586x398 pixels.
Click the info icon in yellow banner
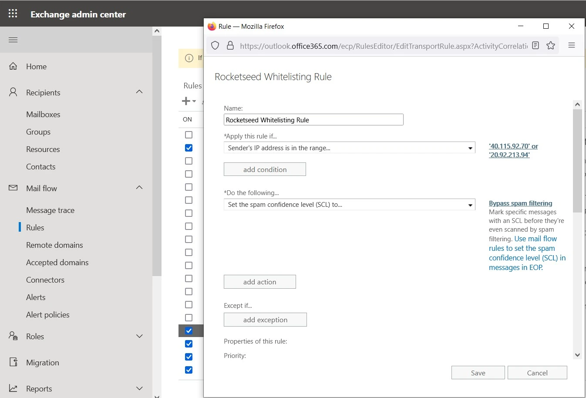189,58
